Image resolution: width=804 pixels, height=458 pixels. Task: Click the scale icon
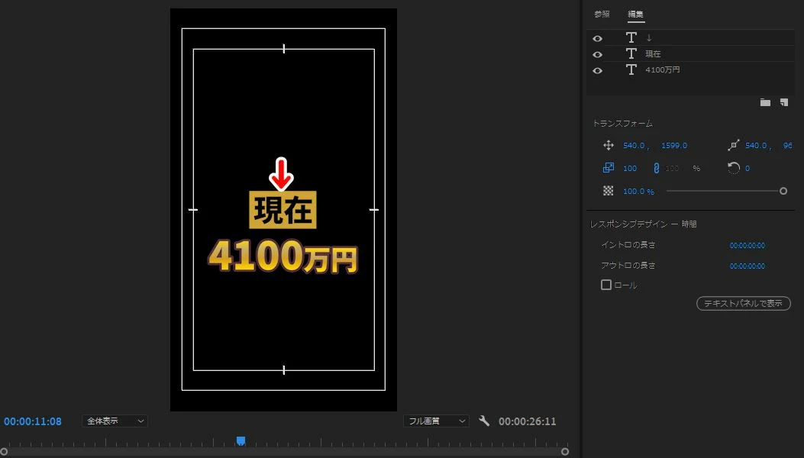(609, 168)
